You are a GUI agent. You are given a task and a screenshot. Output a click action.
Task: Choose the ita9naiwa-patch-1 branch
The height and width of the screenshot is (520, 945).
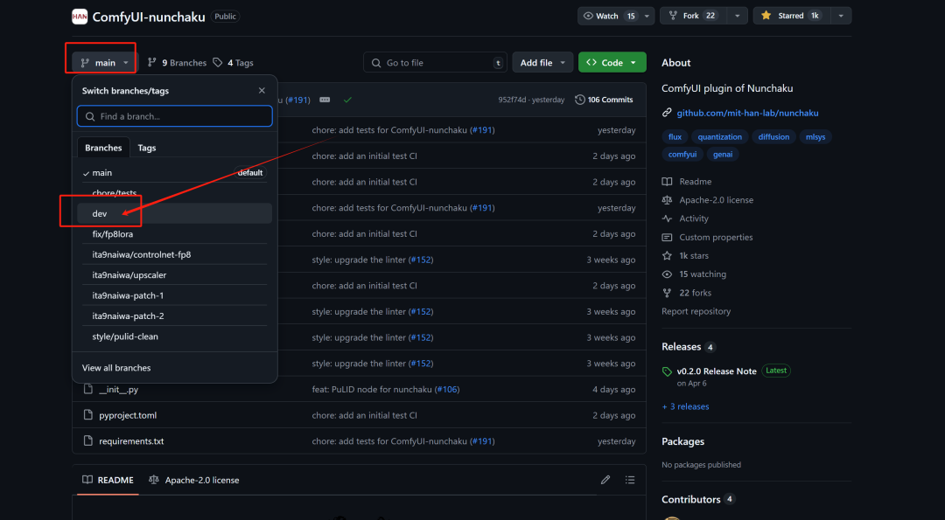pyautogui.click(x=175, y=295)
